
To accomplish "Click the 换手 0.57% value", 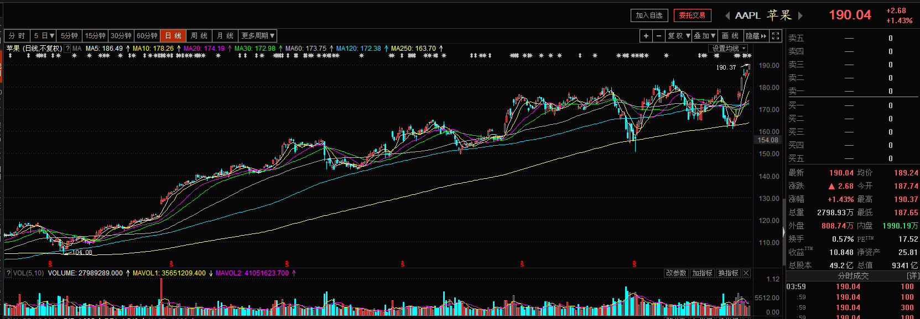I will (843, 239).
